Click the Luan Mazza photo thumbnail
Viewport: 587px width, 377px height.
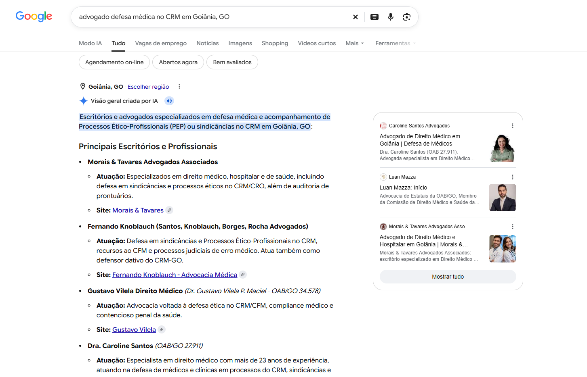click(x=503, y=198)
